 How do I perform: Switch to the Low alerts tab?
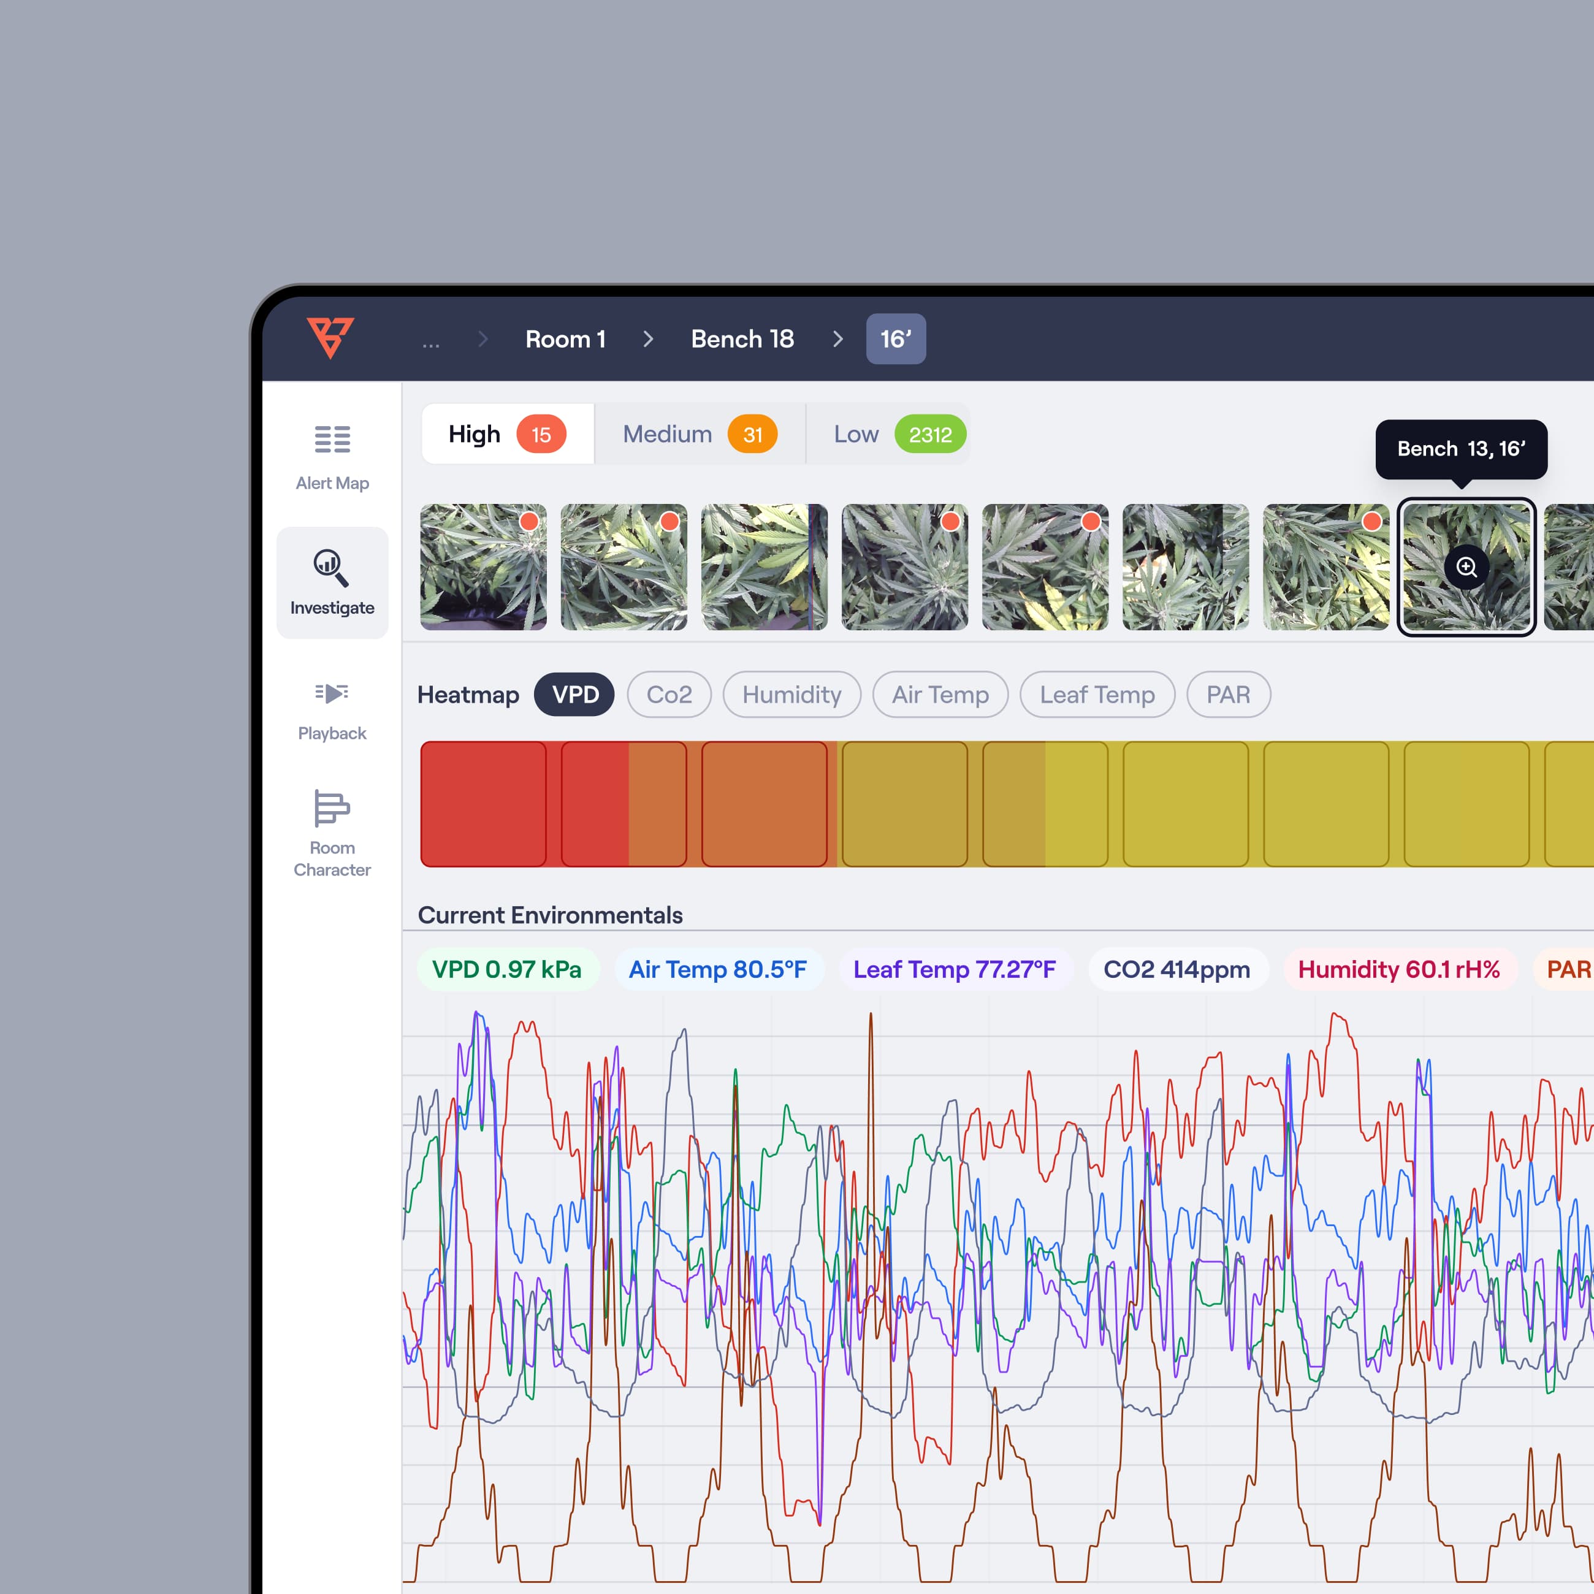[x=888, y=434]
